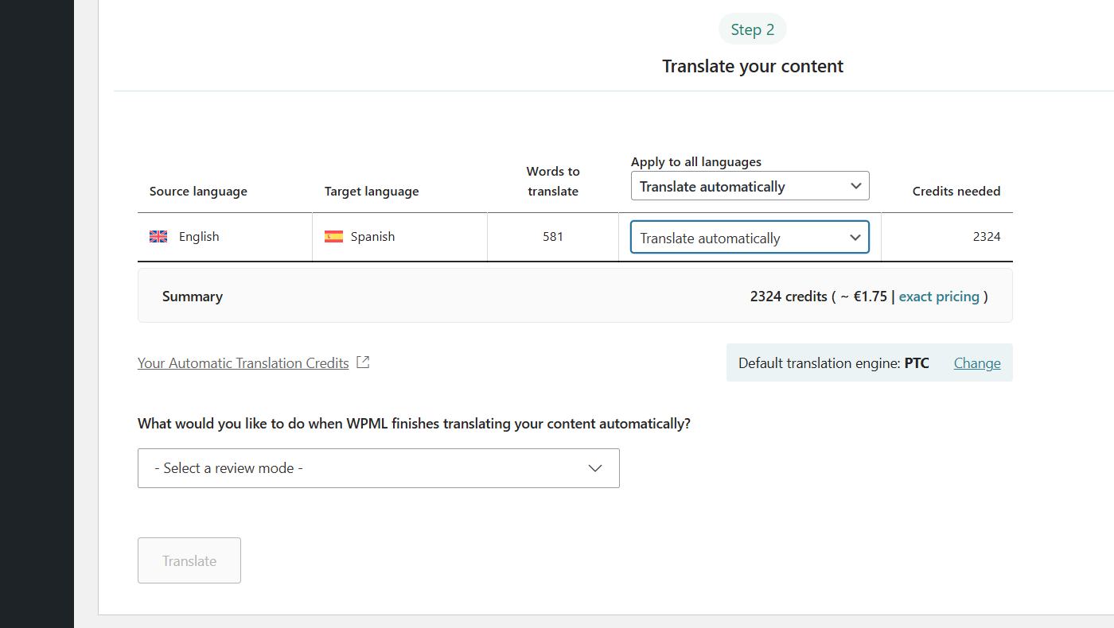
Task: Click the Source language column header
Action: pos(198,192)
